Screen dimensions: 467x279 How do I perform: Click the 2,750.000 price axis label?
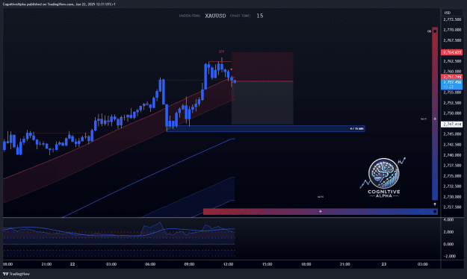[452, 113]
